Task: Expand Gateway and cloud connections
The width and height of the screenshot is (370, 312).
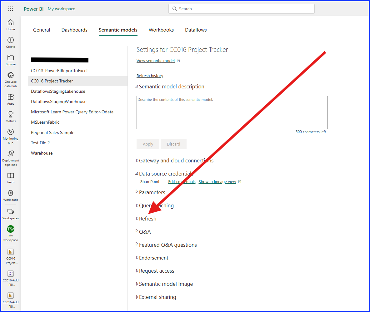Action: (x=137, y=161)
